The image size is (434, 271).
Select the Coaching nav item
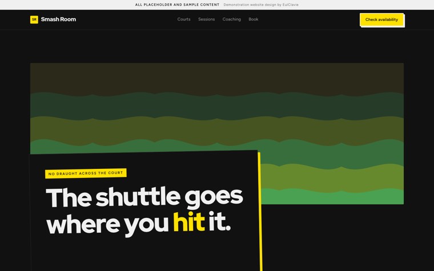pos(232,19)
